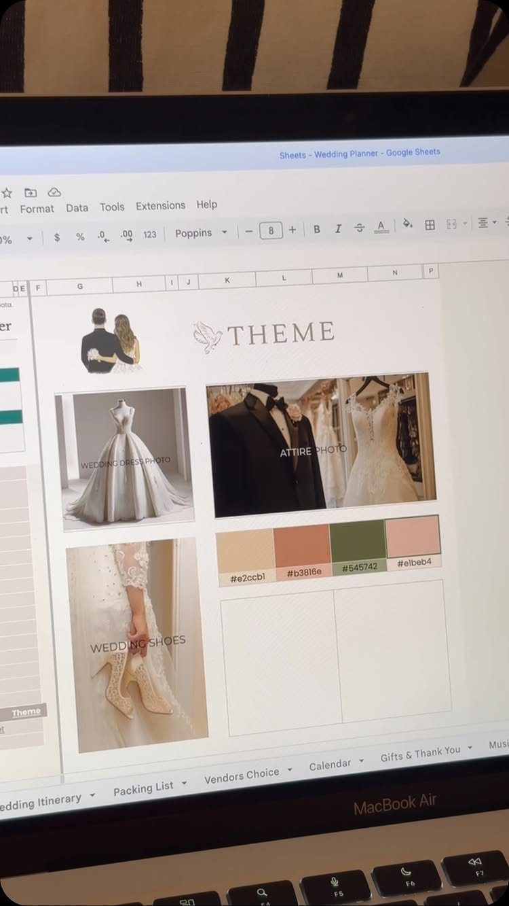Viewport: 509px width, 906px height.
Task: Select column G header
Action: (x=80, y=286)
